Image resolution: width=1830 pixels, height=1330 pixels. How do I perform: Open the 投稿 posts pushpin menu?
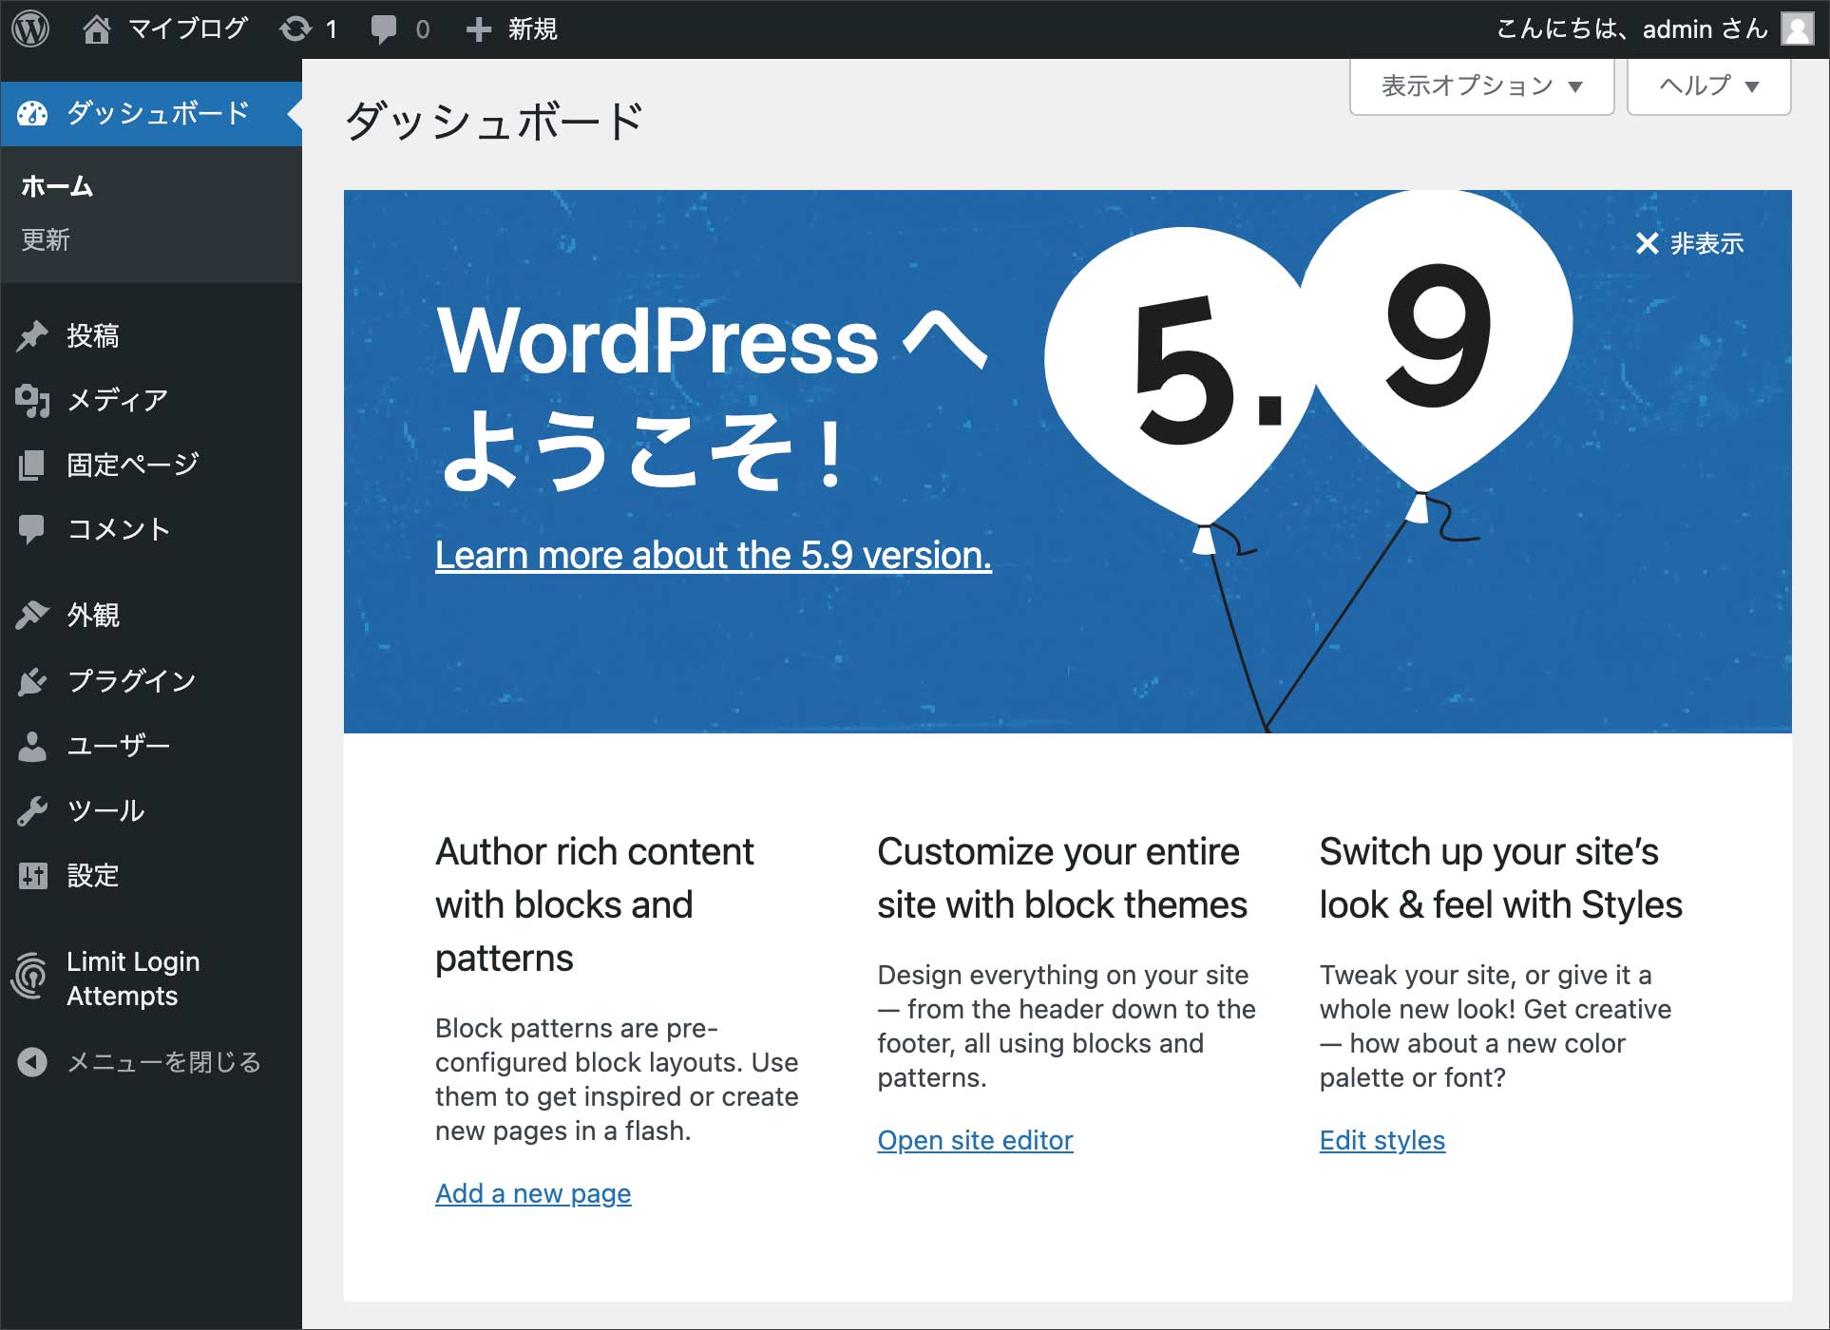click(92, 335)
